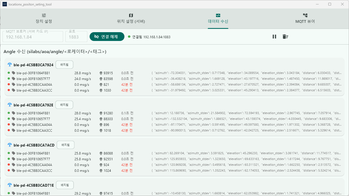Viewport: 349px width, 196px height.
Task: Open the 장치 설정 tab
Action: tap(44, 18)
